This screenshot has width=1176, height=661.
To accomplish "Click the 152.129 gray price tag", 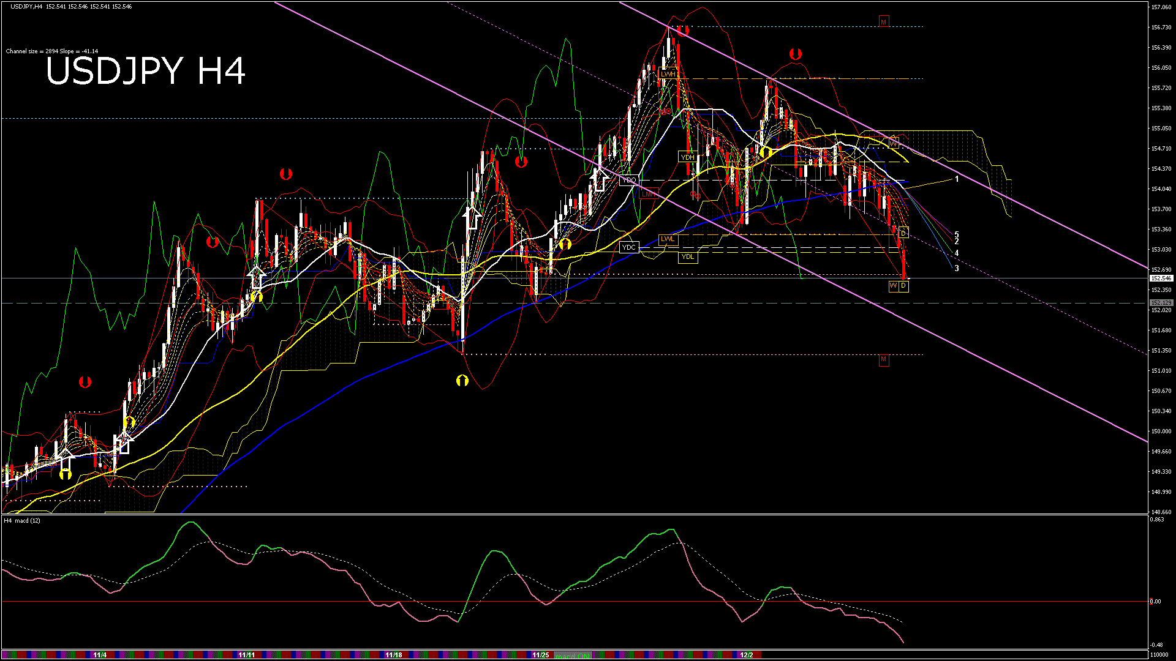I will coord(1161,303).
